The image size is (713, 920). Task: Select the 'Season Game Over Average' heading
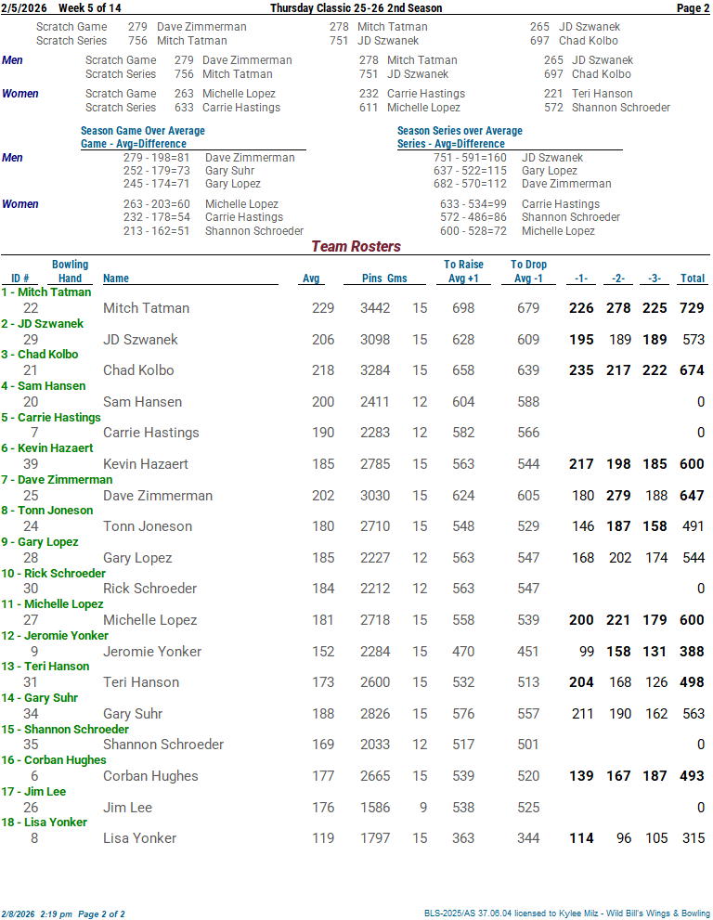click(x=143, y=131)
